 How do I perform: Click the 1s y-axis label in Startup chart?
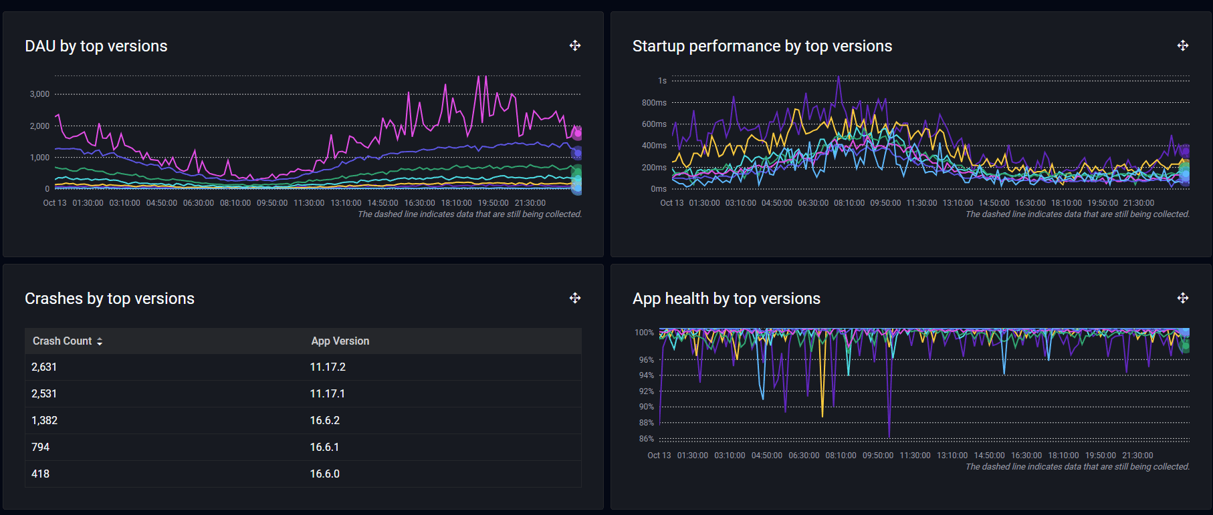(x=662, y=81)
